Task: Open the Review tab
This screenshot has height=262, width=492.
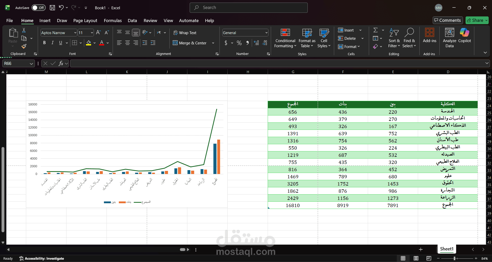Action: click(150, 21)
